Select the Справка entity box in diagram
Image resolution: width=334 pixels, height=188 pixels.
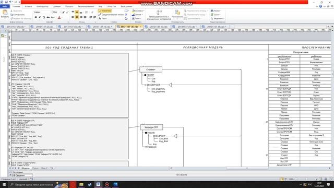151,69
